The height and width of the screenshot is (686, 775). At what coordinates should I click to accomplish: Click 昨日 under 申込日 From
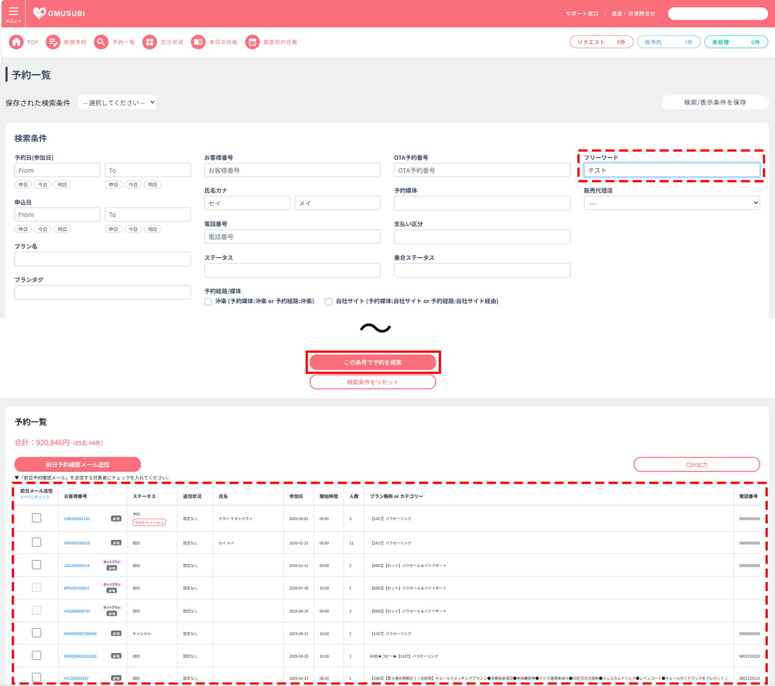point(23,229)
